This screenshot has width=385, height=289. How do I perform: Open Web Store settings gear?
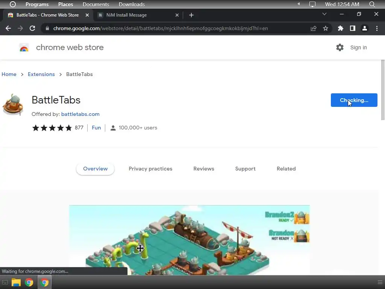[x=340, y=47]
